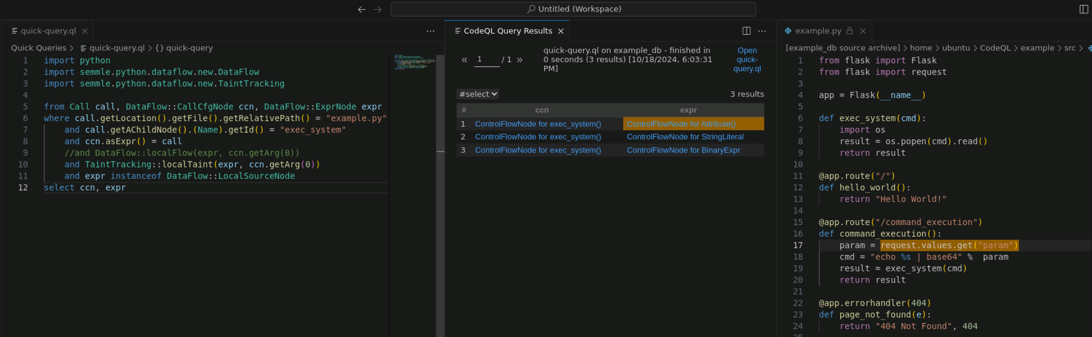Switch to the example.py tab

pos(818,31)
